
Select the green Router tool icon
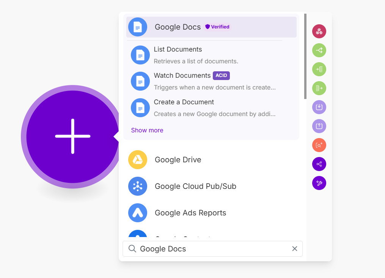click(319, 50)
